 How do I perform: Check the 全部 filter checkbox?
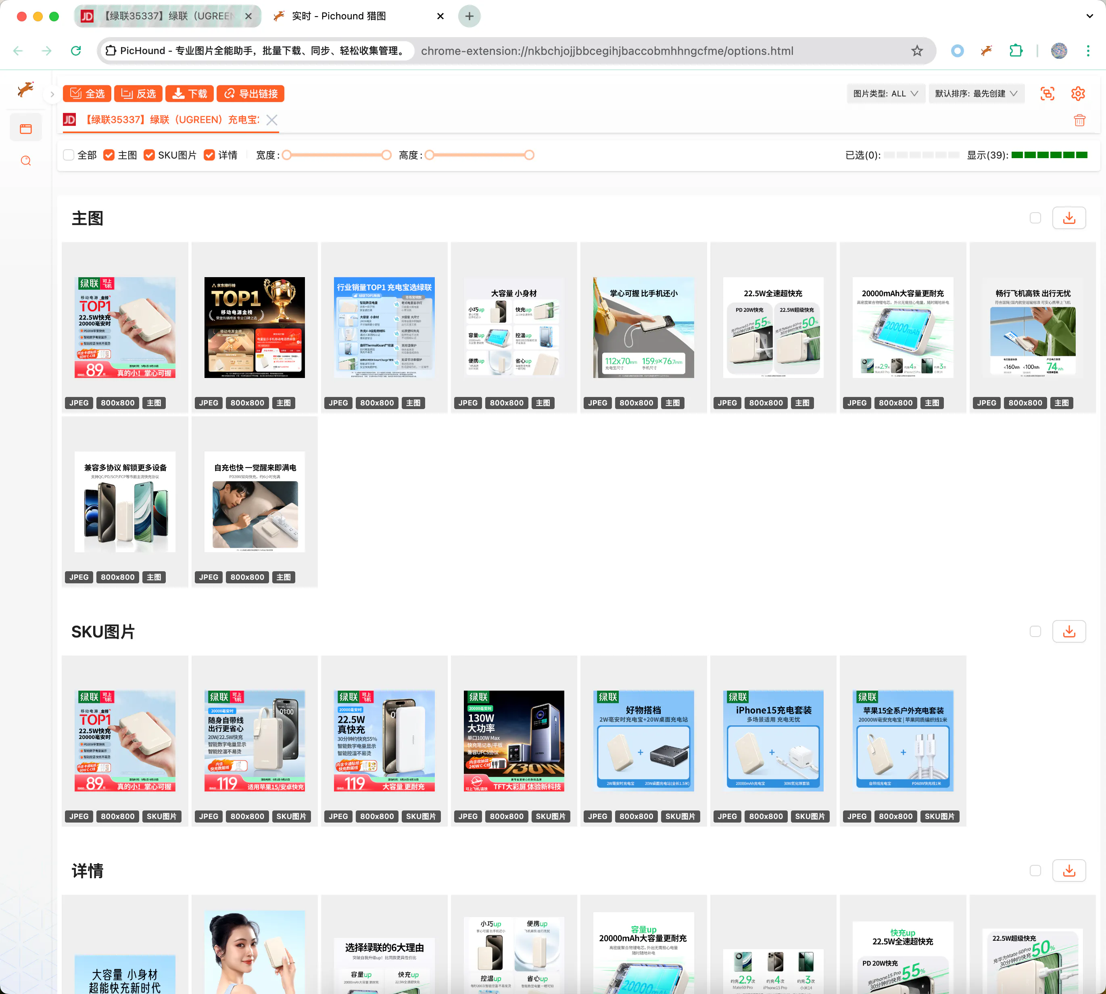[69, 155]
